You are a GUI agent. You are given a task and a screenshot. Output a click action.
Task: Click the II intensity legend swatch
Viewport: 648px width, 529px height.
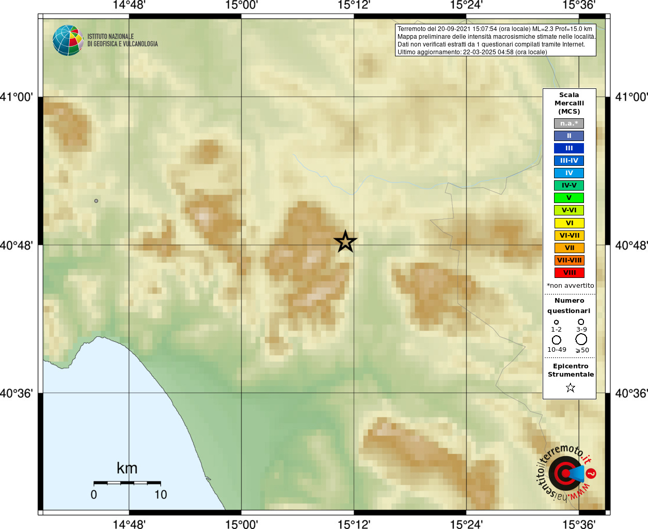click(569, 136)
